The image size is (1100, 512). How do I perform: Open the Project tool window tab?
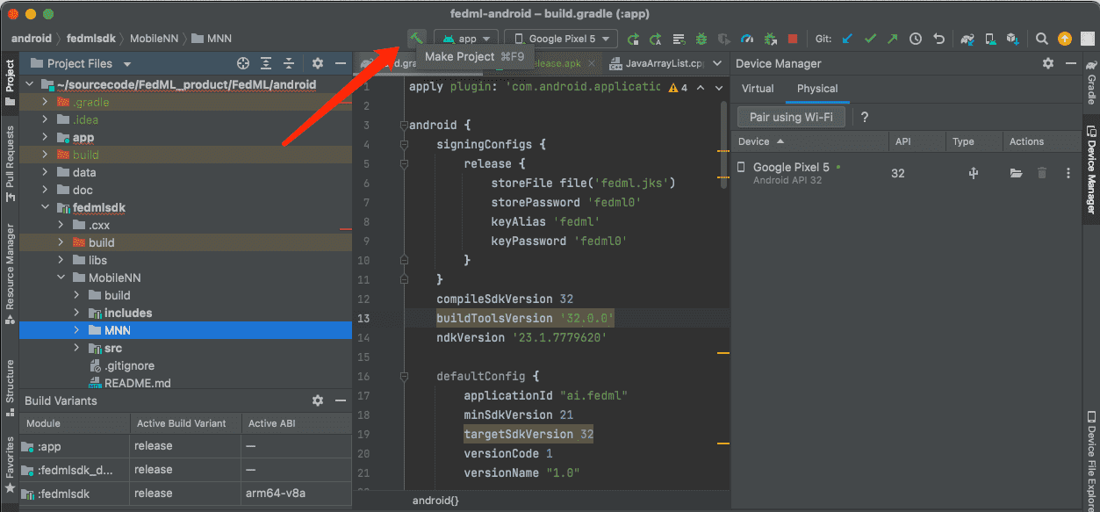coord(10,82)
